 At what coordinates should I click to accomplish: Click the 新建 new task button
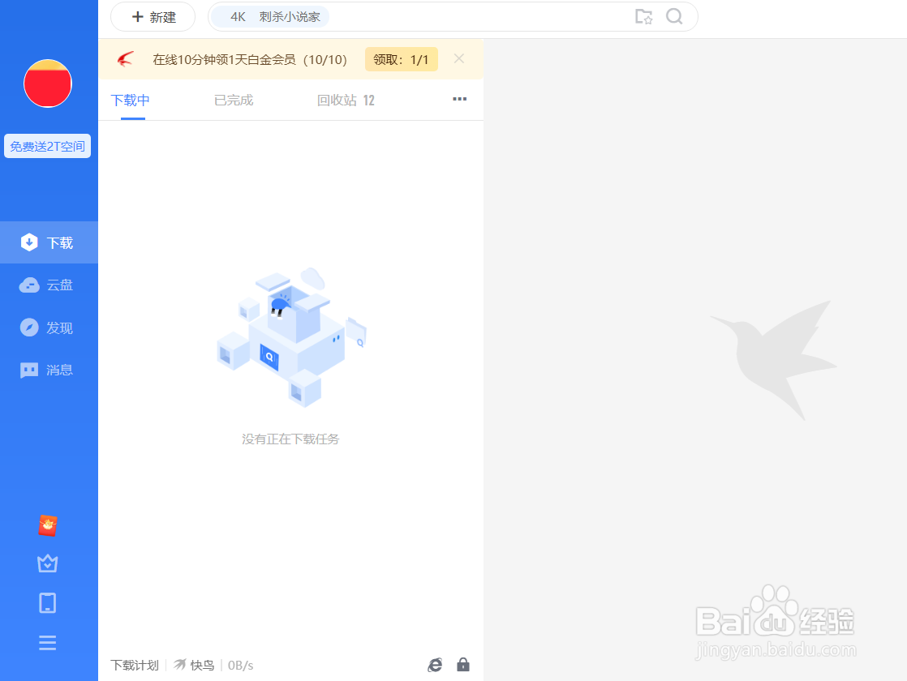pos(153,16)
